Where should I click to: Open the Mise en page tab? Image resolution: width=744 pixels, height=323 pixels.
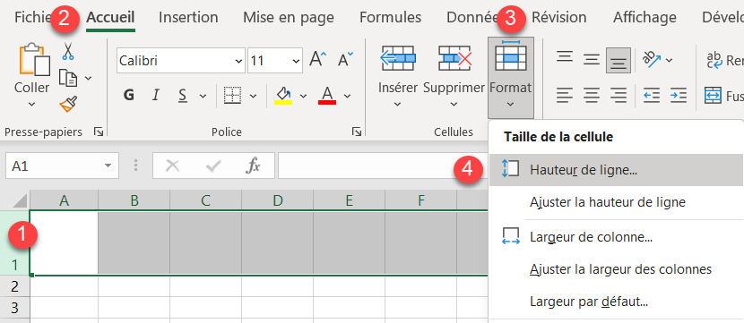click(x=289, y=18)
